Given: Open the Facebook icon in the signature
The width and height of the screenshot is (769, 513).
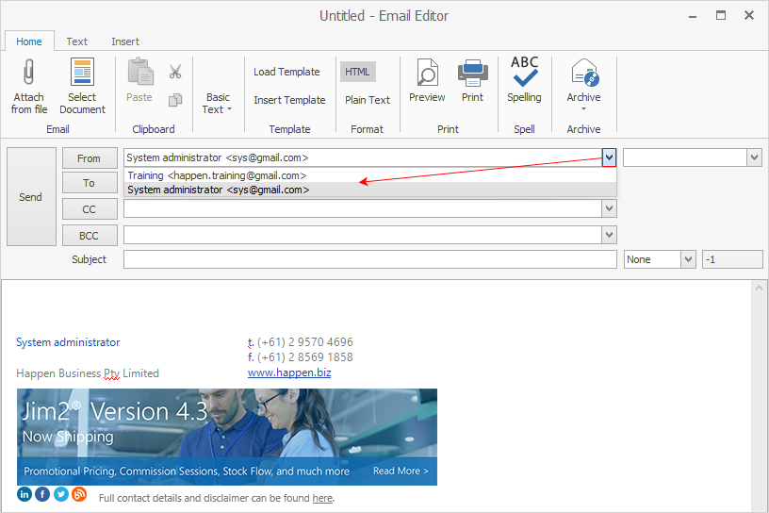Looking at the screenshot, I should (42, 493).
